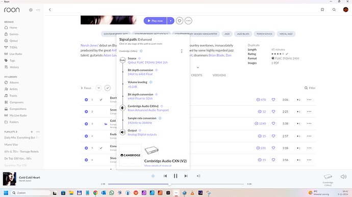Open Play now dropdown arrow
The image size is (352, 197).
(170, 21)
